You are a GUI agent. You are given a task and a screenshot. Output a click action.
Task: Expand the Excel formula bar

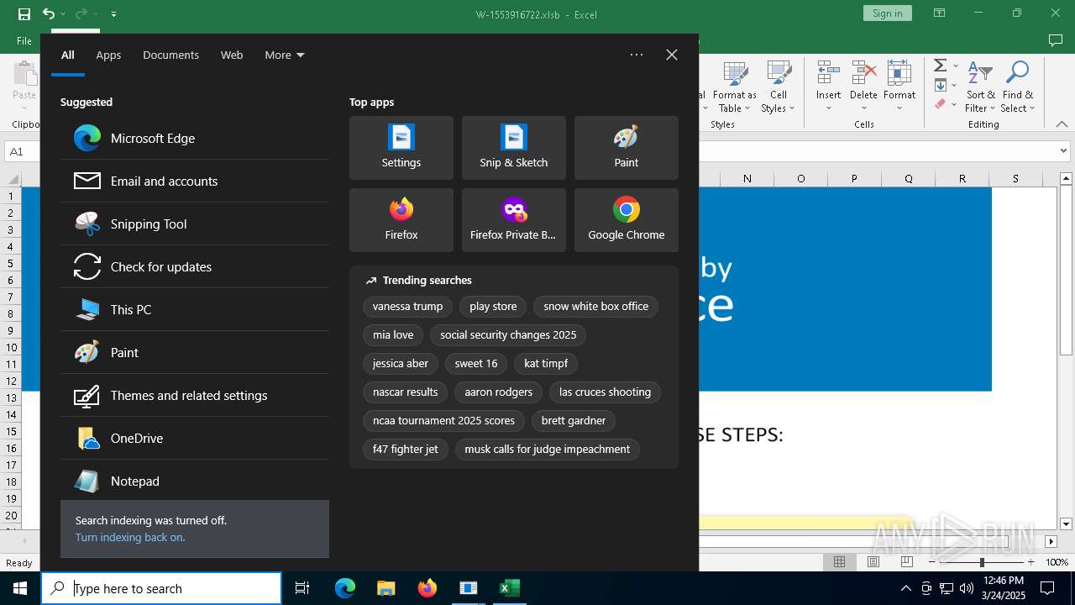pyautogui.click(x=1064, y=151)
